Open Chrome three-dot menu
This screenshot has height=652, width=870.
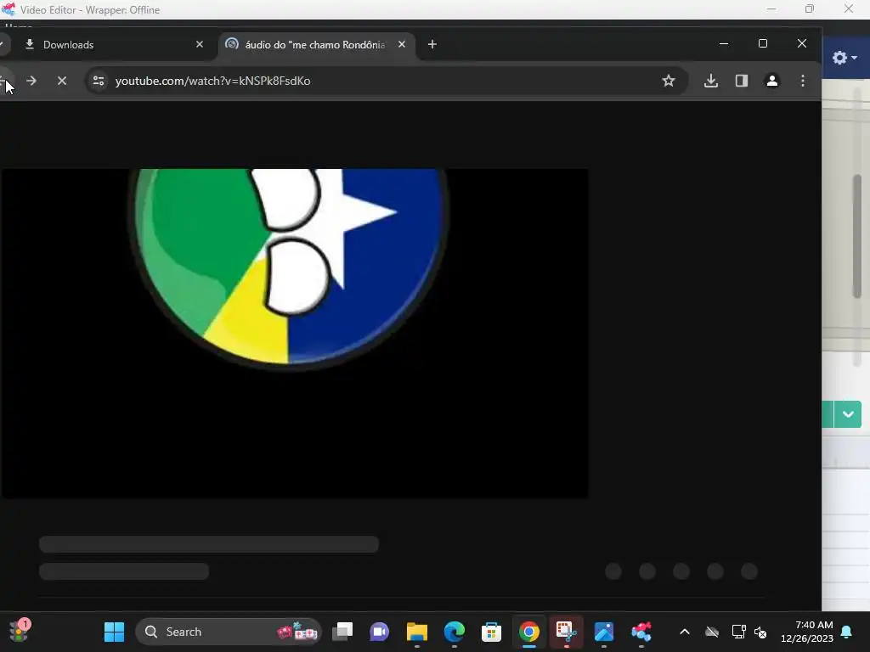[803, 81]
